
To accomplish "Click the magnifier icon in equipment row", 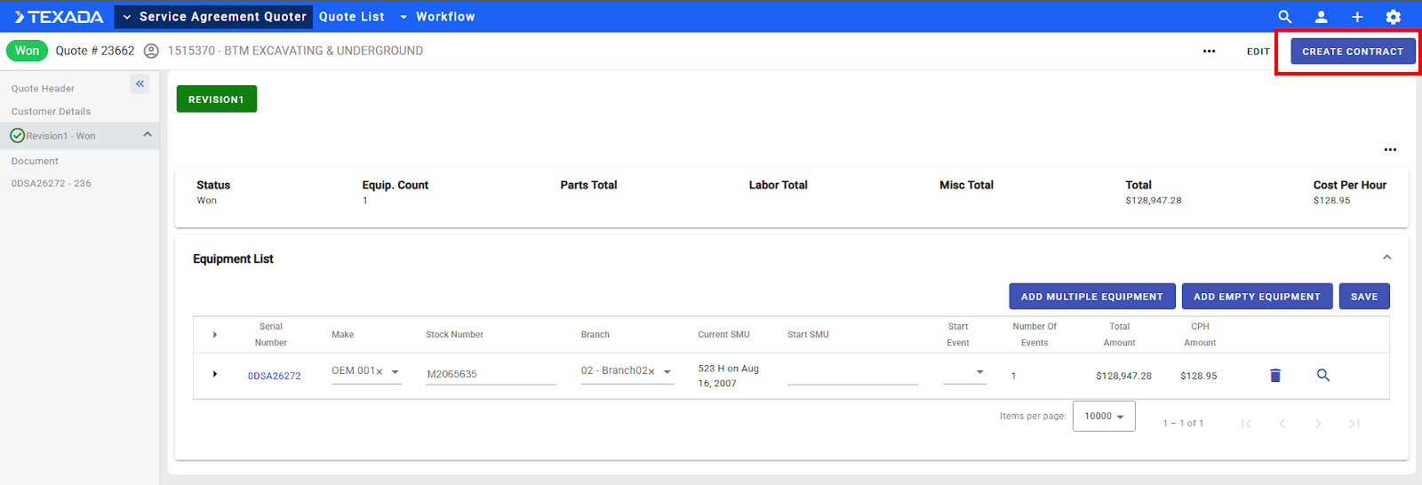I will tap(1322, 376).
